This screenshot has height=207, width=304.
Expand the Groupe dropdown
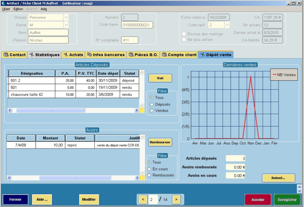(66, 17)
